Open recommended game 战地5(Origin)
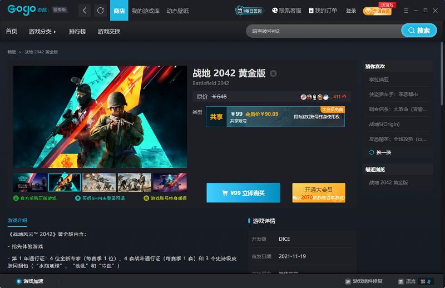This screenshot has height=288, width=445. point(384,125)
